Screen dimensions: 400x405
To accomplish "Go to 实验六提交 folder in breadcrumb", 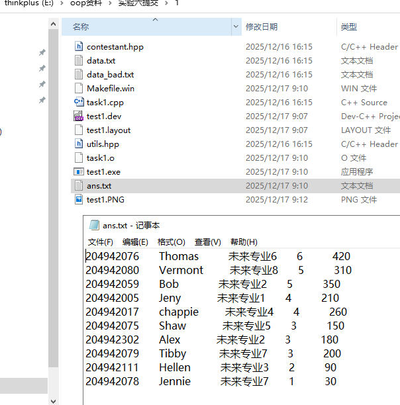I will coord(138,3).
